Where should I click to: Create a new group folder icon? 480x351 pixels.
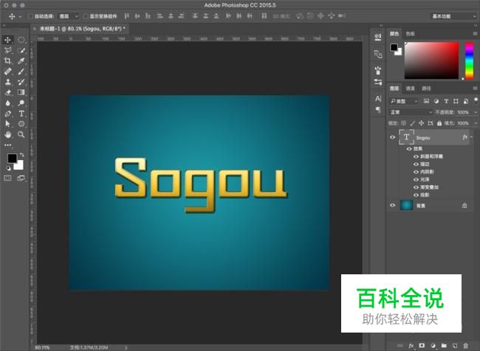[x=444, y=346]
